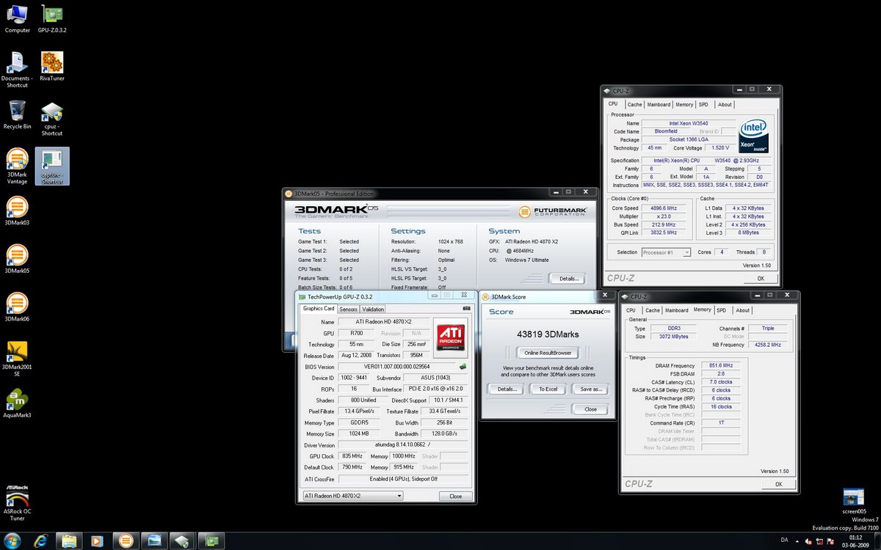Close the 3DMark Score dialog with Close
This screenshot has height=550, width=881.
pyautogui.click(x=590, y=409)
